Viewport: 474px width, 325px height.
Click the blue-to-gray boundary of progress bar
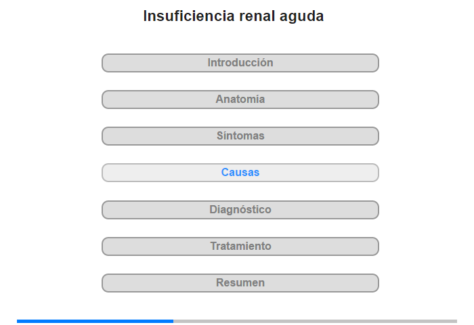[x=173, y=321]
